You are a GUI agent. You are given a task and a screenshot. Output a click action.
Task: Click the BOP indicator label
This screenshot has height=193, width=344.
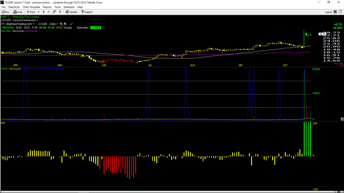point(3,123)
